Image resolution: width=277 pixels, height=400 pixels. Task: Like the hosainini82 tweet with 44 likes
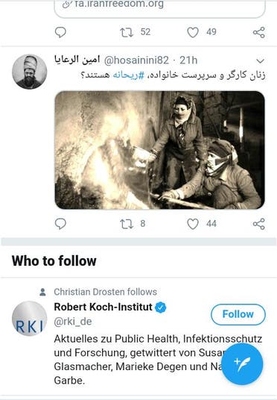[x=193, y=224]
